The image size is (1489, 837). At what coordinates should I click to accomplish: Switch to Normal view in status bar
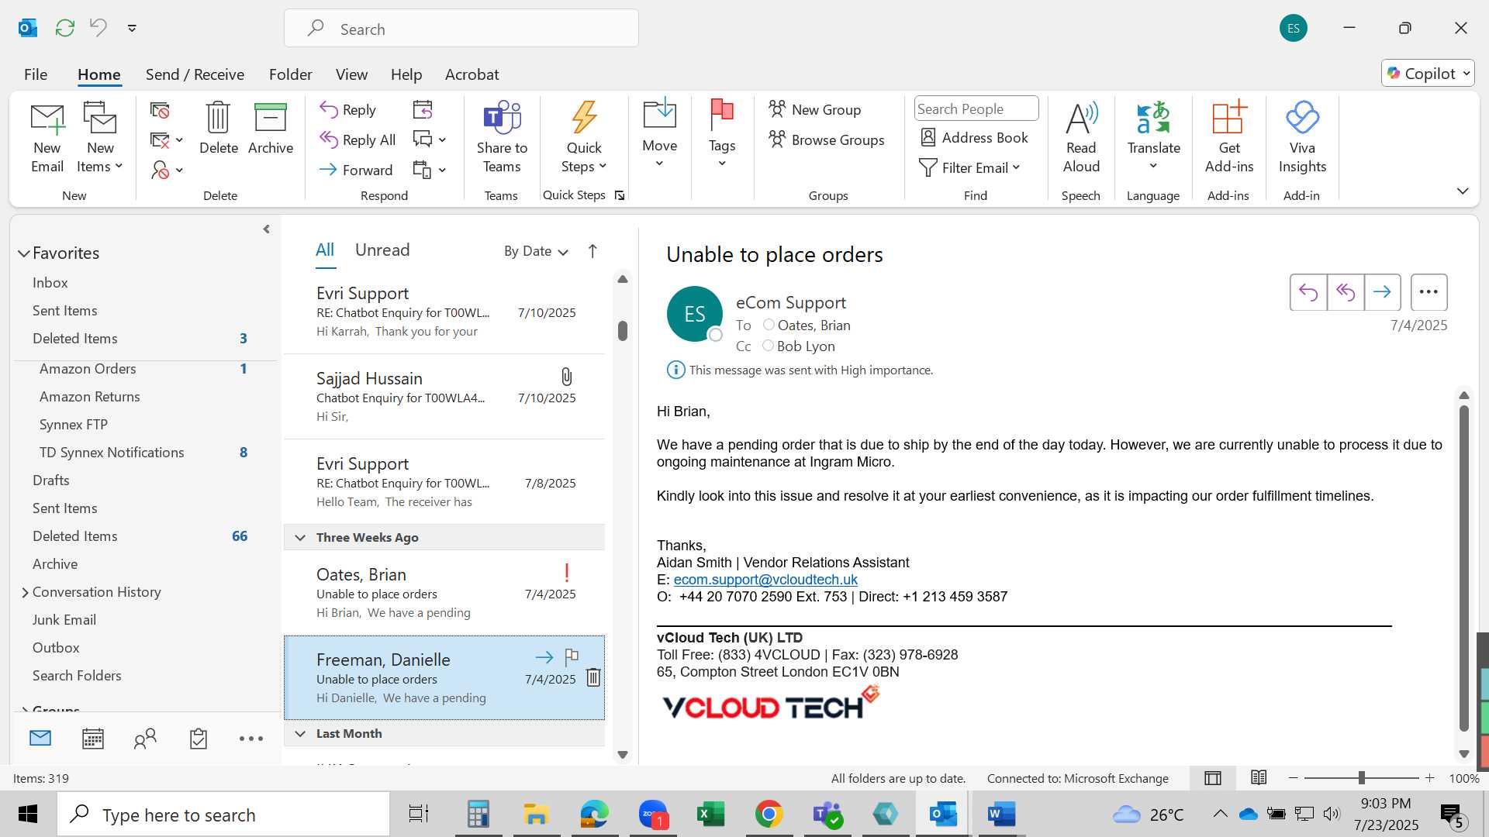pos(1213,778)
